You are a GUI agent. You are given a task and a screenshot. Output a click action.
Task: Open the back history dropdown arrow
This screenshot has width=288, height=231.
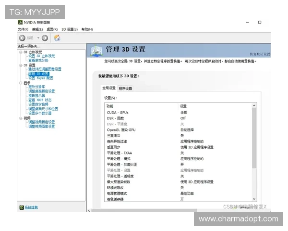(x=38, y=38)
